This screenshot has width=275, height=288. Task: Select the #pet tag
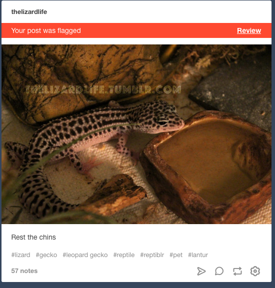tap(176, 255)
